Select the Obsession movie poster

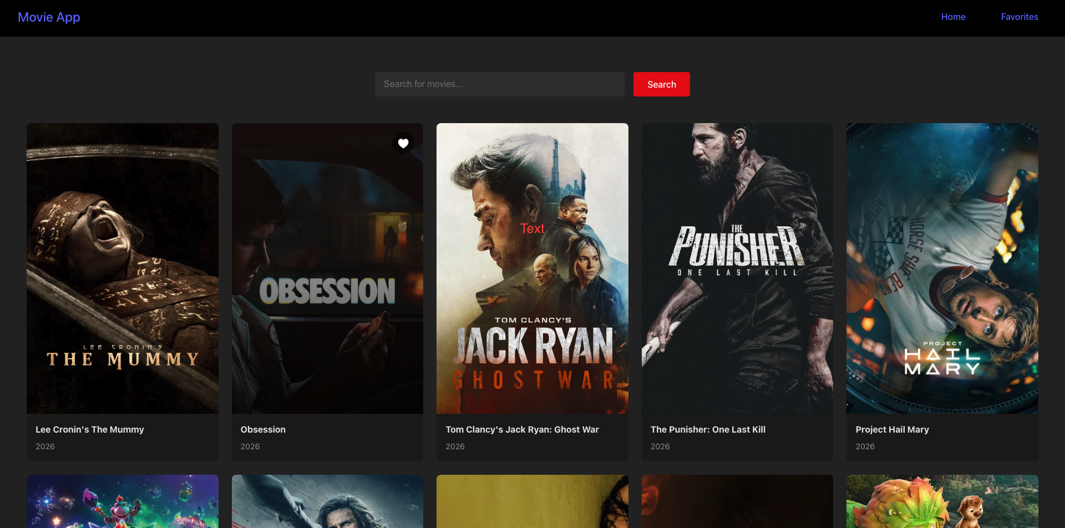[327, 268]
